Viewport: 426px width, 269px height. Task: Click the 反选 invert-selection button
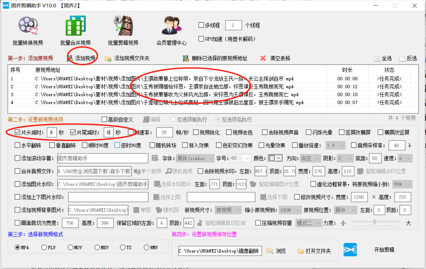pyautogui.click(x=408, y=58)
